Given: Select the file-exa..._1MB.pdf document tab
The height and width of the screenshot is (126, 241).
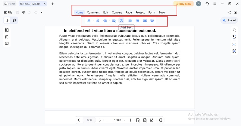Looking at the screenshot, I should point(30,4).
